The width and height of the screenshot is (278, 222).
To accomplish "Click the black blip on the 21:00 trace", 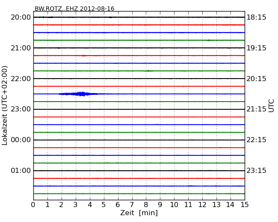I will pos(59,48).
